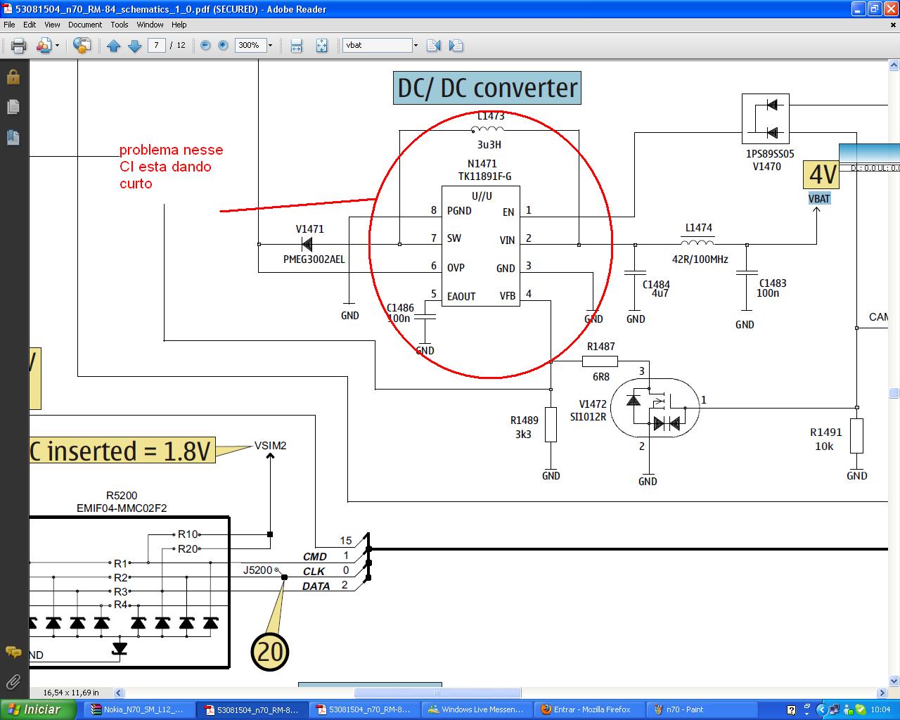900x720 pixels.
Task: Click the Find Next icon
Action: pos(456,46)
